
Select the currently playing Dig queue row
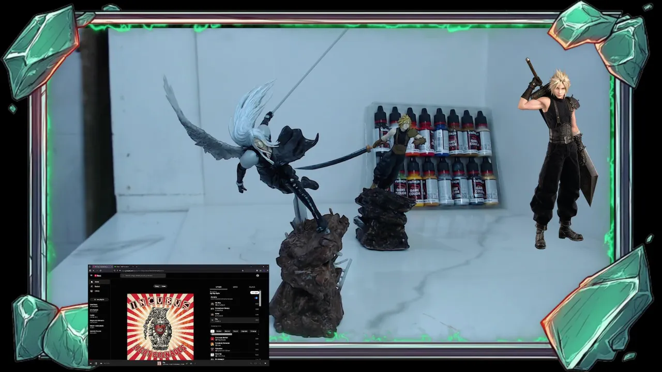(234, 320)
